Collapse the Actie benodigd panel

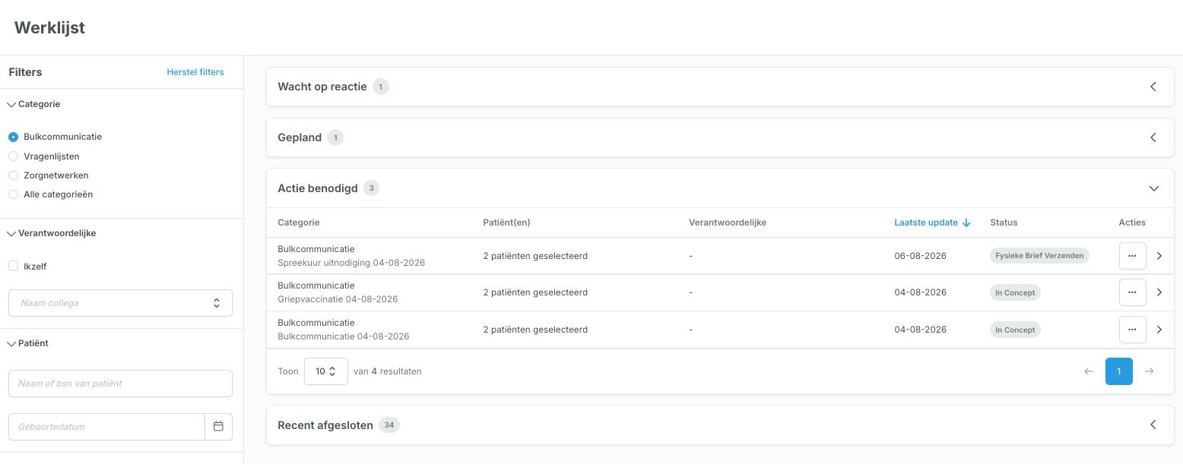pos(1153,188)
